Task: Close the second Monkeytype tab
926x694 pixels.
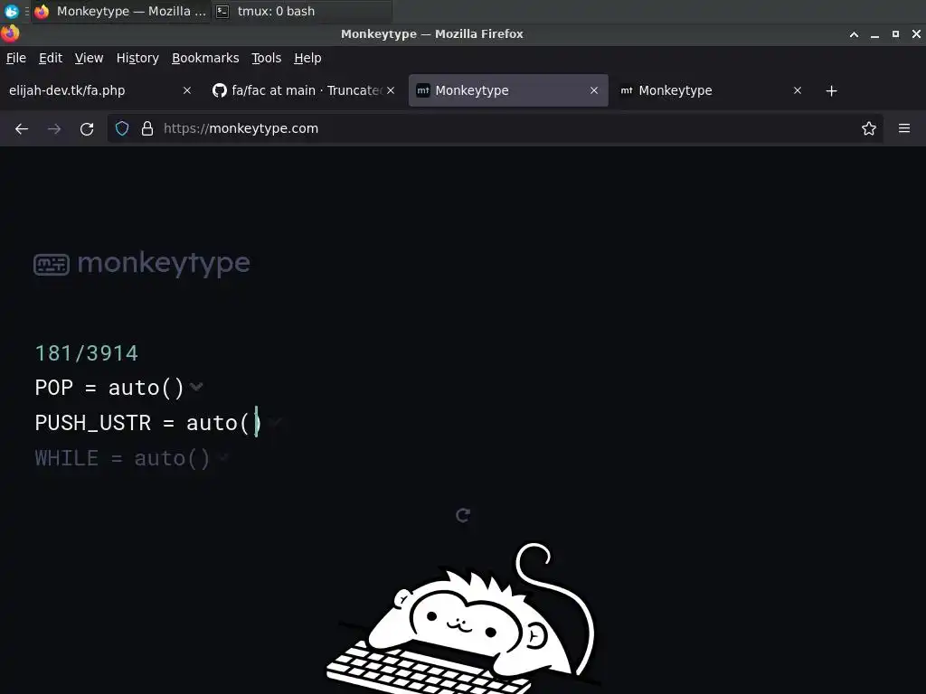Action: click(798, 90)
